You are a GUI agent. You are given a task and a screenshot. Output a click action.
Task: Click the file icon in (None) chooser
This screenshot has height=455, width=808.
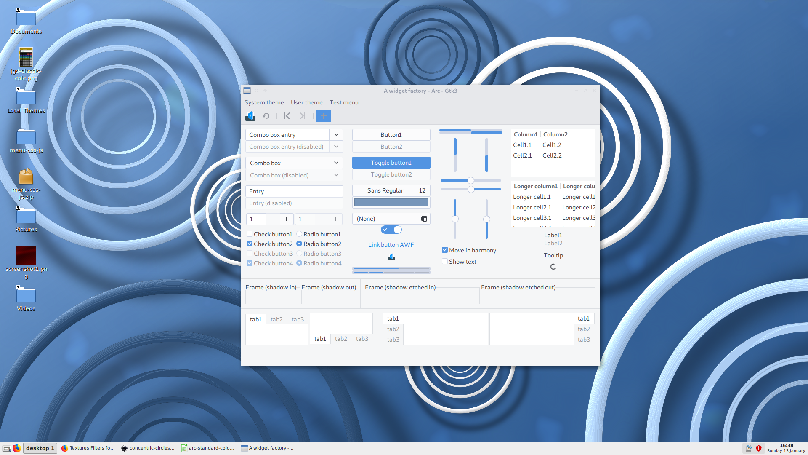(424, 219)
